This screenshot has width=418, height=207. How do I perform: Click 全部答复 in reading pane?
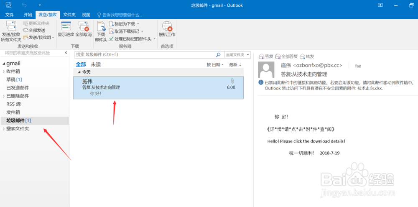pyautogui.click(x=287, y=56)
